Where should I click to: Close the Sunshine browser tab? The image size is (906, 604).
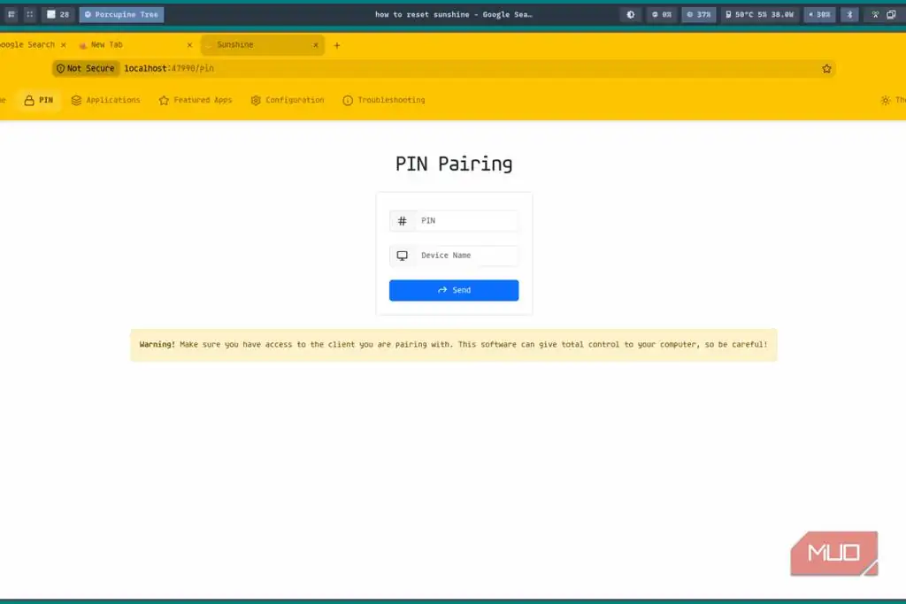[x=316, y=45]
